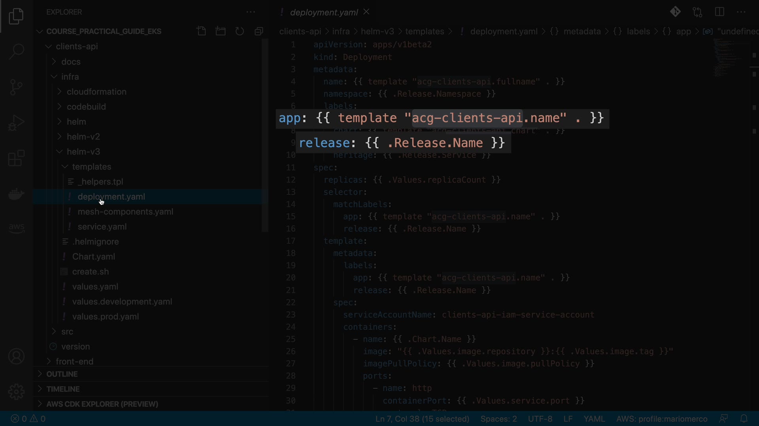Image resolution: width=759 pixels, height=426 pixels.
Task: Open the Extensions view
Action: pos(16,158)
